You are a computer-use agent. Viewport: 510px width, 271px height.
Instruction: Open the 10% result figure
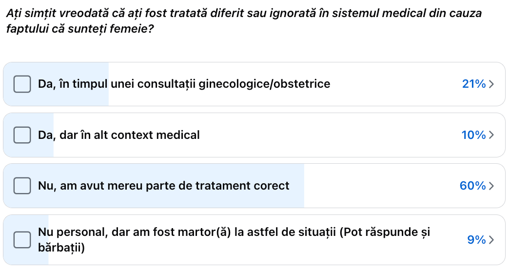click(473, 135)
